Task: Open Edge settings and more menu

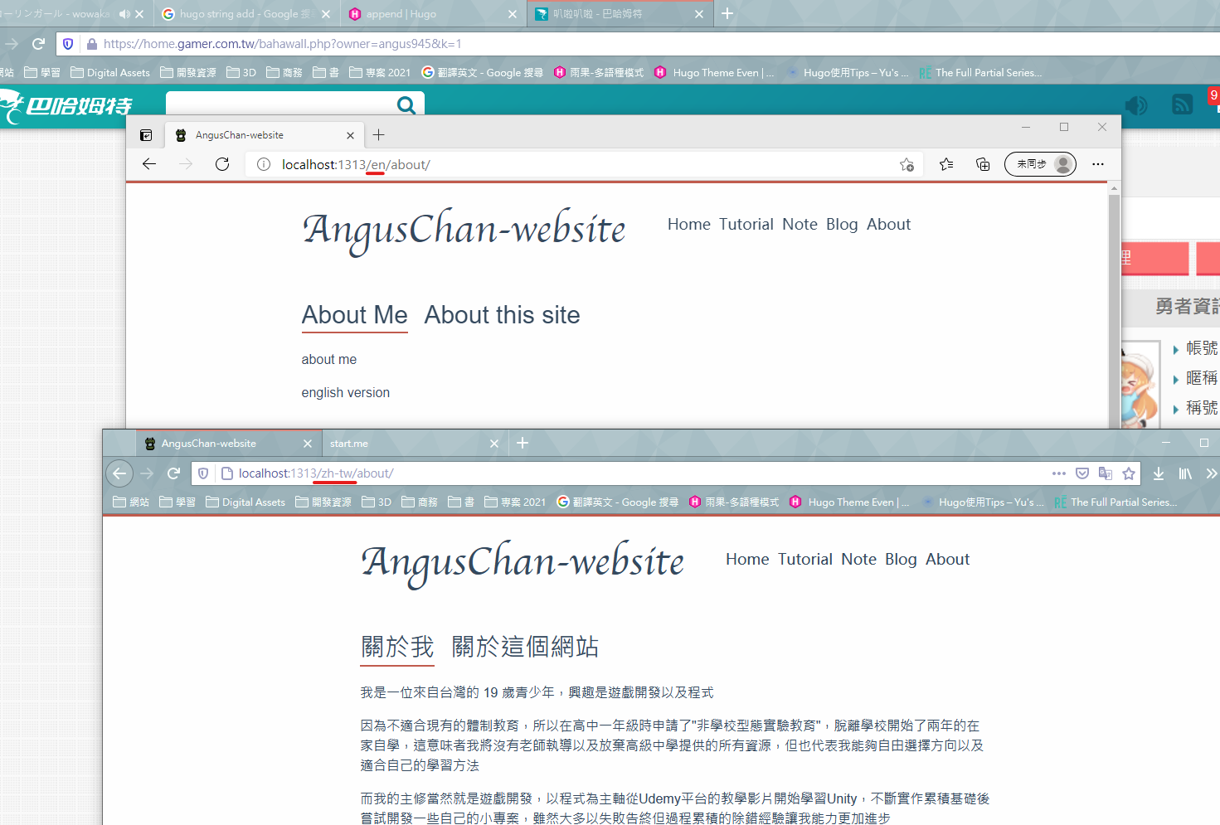Action: (1098, 164)
